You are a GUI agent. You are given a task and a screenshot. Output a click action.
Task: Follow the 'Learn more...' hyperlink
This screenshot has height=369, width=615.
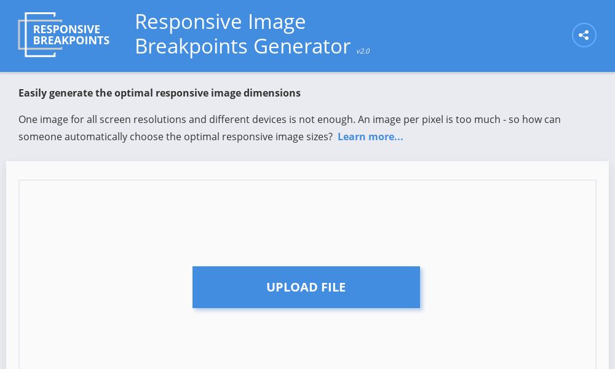click(x=370, y=137)
